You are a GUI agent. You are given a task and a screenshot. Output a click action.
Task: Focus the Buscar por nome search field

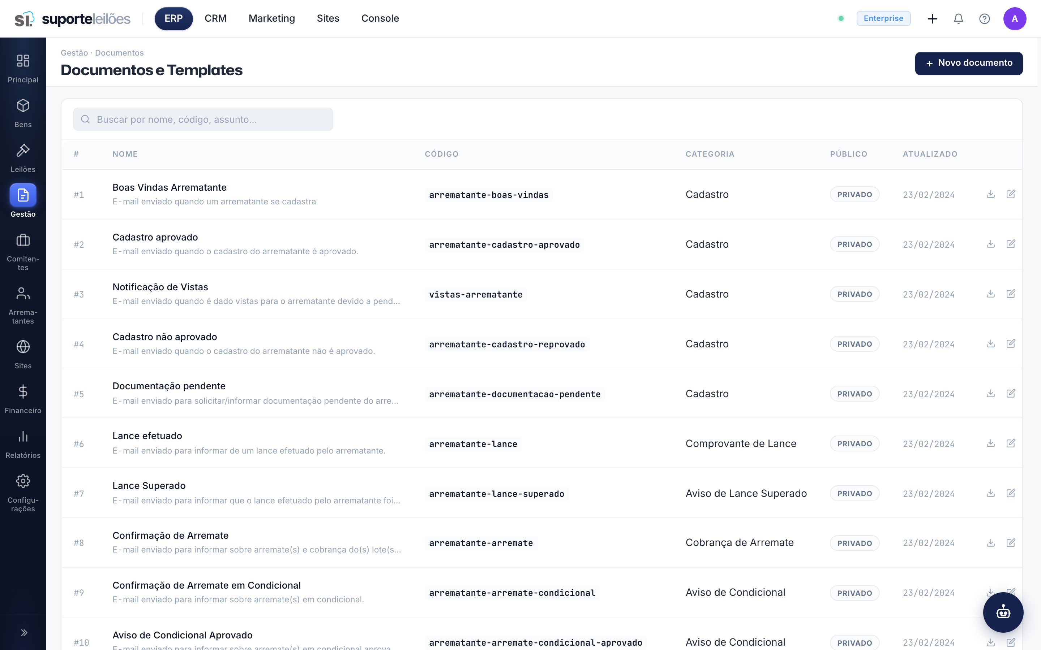pos(203,119)
